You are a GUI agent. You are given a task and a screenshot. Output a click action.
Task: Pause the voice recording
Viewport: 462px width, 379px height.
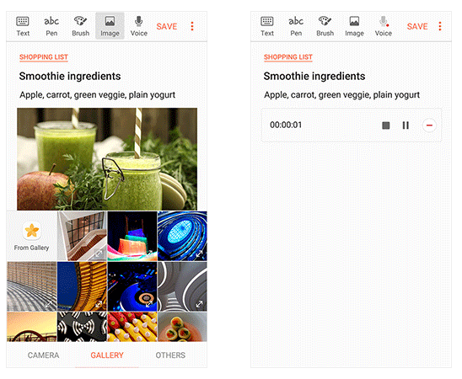(406, 125)
